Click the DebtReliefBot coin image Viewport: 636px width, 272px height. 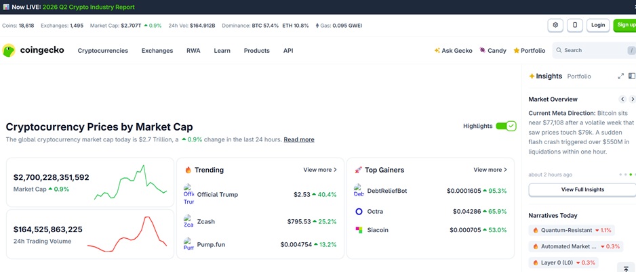359,190
